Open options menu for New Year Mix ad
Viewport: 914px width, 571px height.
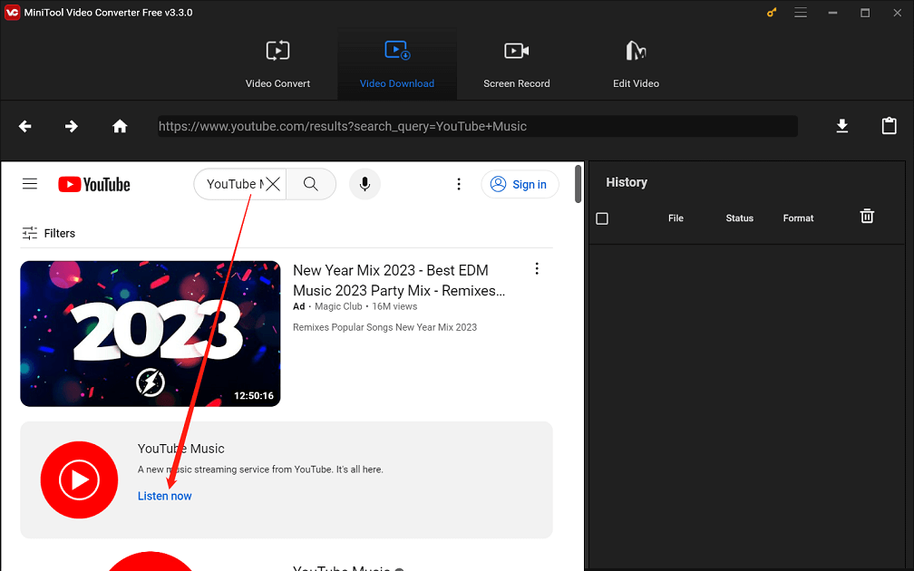tap(537, 268)
